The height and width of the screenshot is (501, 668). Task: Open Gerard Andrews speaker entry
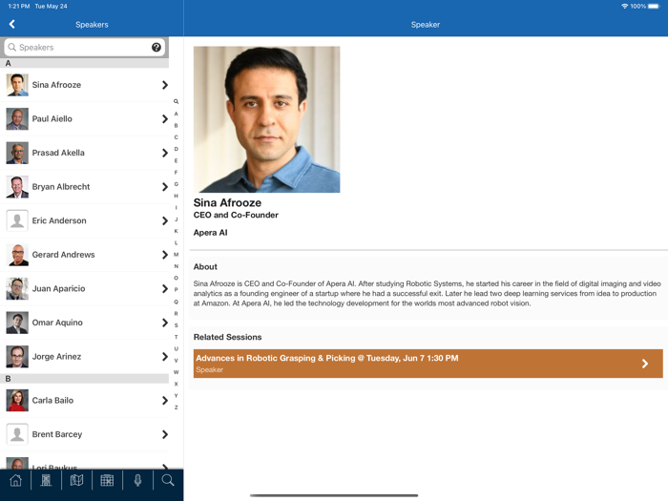click(63, 255)
